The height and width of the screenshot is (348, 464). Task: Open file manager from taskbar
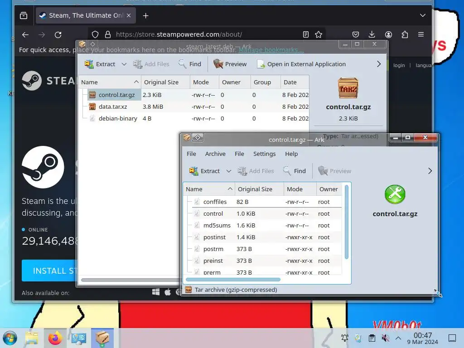click(32, 338)
